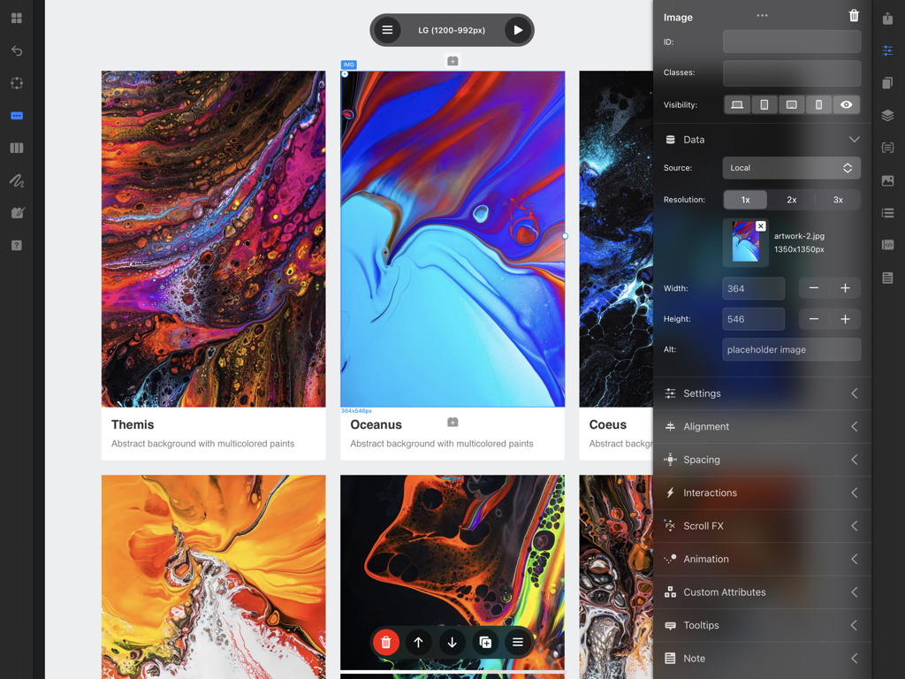The image size is (905, 679).
Task: Expand the Spacing section
Action: coord(854,459)
